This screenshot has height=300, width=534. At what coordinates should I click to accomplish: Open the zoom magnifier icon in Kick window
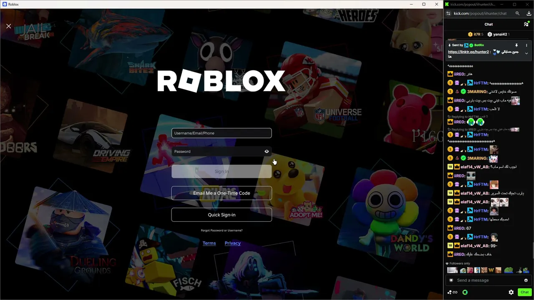tap(517, 13)
